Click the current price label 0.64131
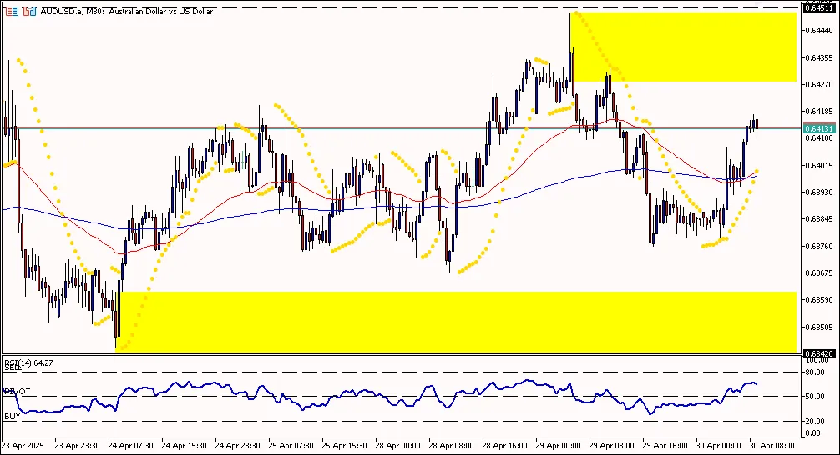 (x=819, y=128)
